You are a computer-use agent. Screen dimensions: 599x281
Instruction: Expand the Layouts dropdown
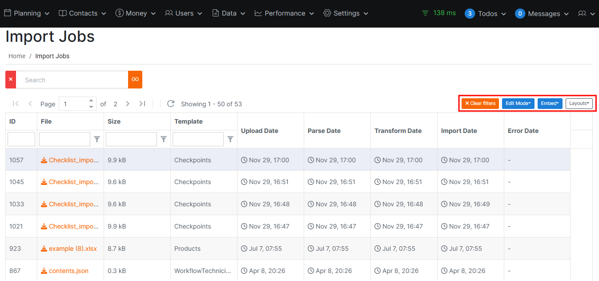pos(579,103)
